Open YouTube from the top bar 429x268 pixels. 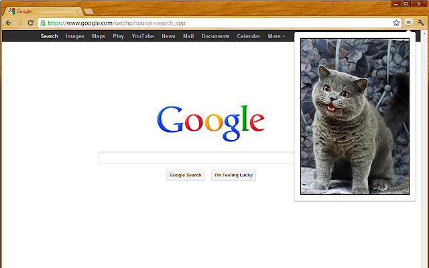pos(143,36)
